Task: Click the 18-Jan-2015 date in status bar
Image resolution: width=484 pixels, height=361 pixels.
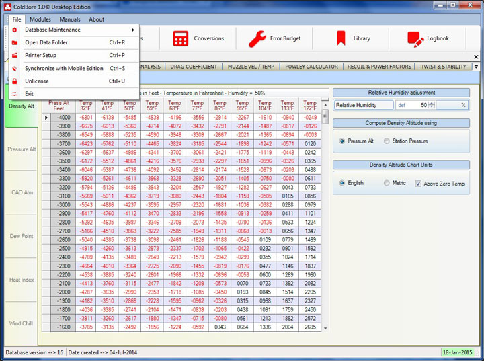Action: (x=458, y=352)
